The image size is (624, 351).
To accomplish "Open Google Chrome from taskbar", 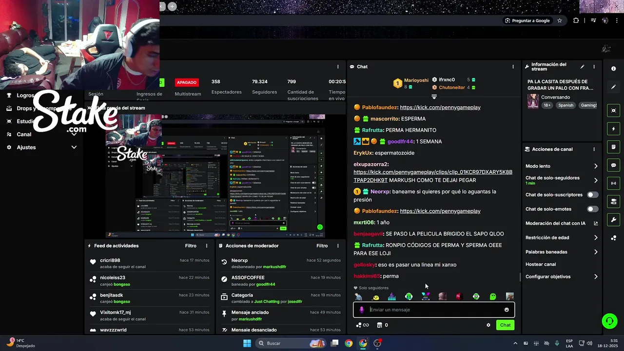I will point(349,343).
